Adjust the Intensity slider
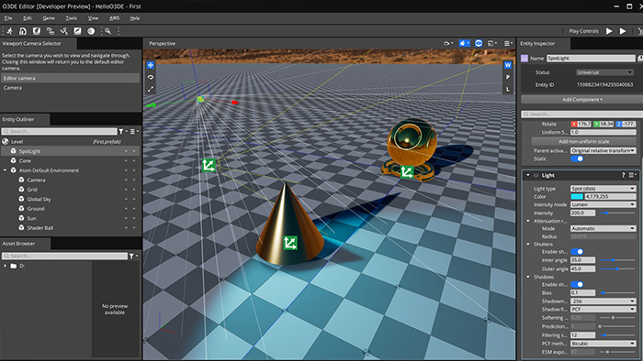This screenshot has height=361, width=643. coord(617,213)
